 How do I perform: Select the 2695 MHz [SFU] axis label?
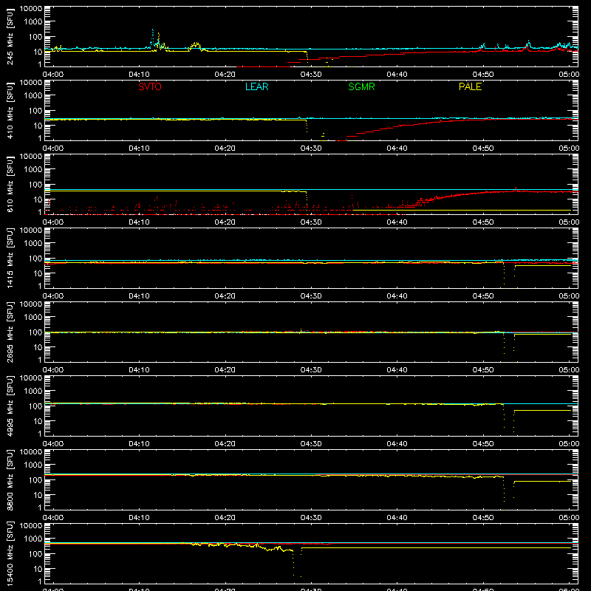[x=10, y=332]
